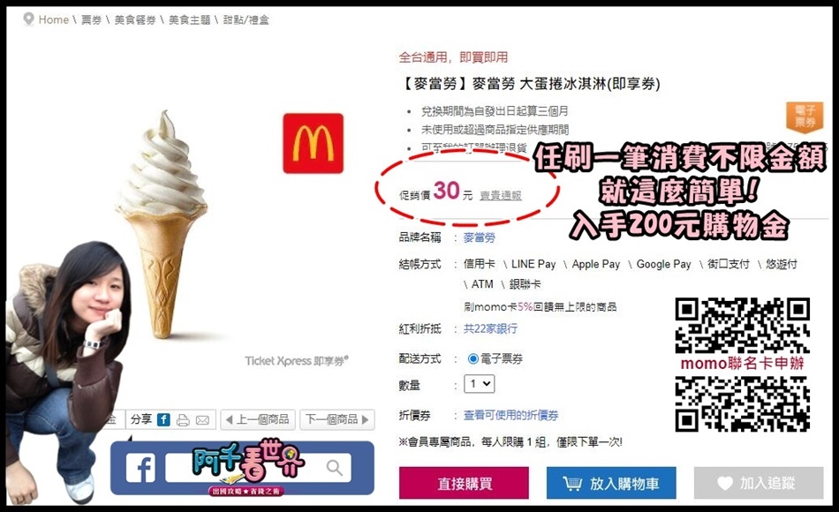Open 查看可使用的折價券 link
Viewport: 839px width, 512px height.
coord(511,415)
